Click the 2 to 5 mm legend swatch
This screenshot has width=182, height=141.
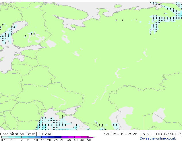click(25, 137)
